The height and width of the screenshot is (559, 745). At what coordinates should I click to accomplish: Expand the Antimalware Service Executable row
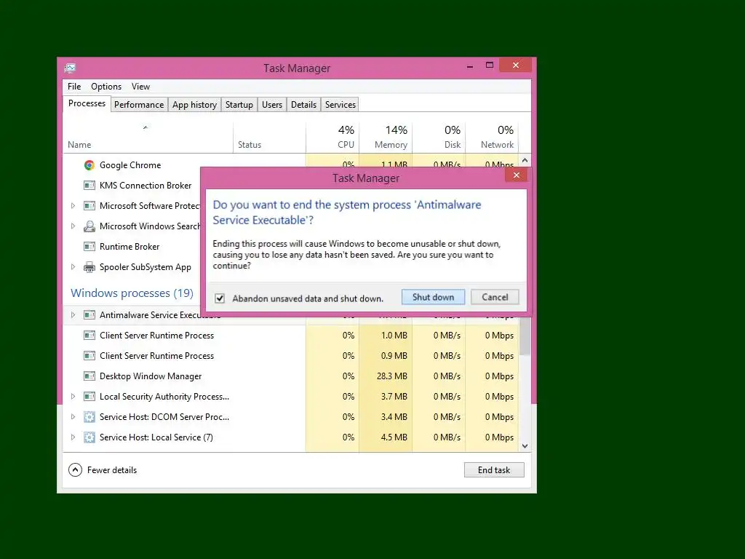coord(73,314)
